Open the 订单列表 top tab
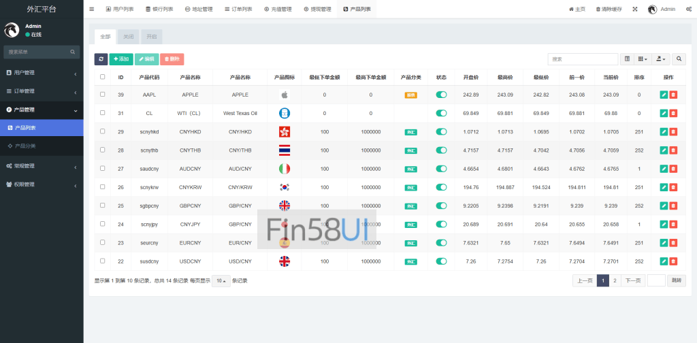697x343 pixels. (237, 9)
